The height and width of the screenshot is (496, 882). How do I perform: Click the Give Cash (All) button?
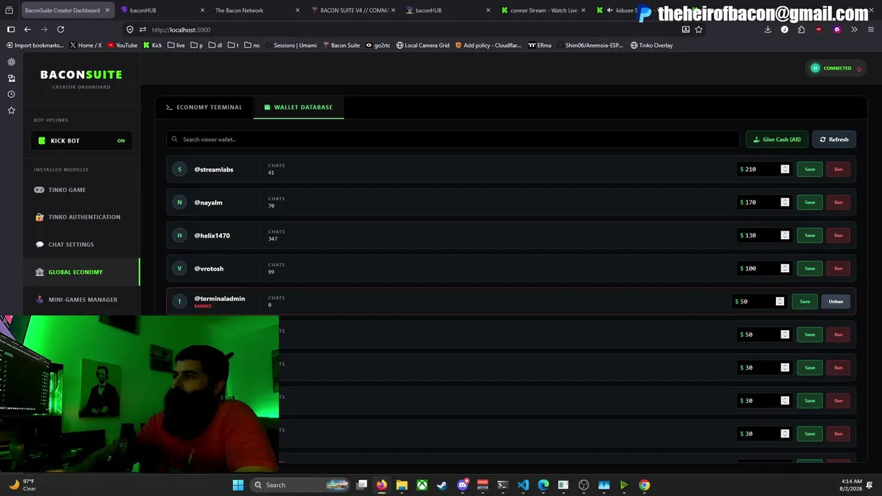[x=777, y=139]
